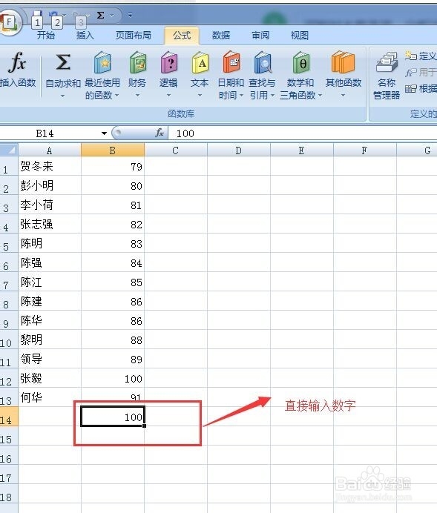Click the Undo icon in quick access toolbar
Image resolution: width=437 pixels, height=513 pixels.
(53, 14)
